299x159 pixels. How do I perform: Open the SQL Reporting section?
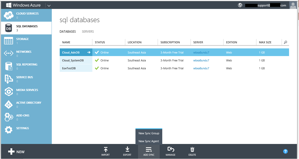tap(27, 66)
